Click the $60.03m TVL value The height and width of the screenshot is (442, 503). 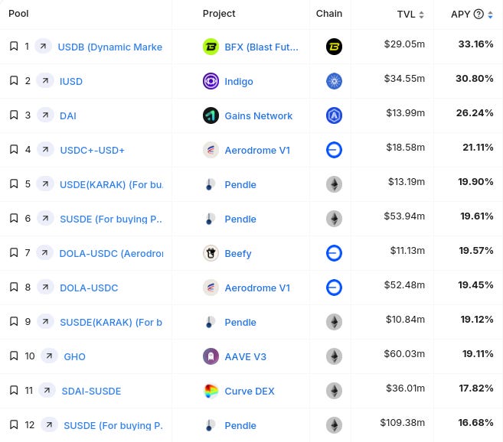pos(404,353)
